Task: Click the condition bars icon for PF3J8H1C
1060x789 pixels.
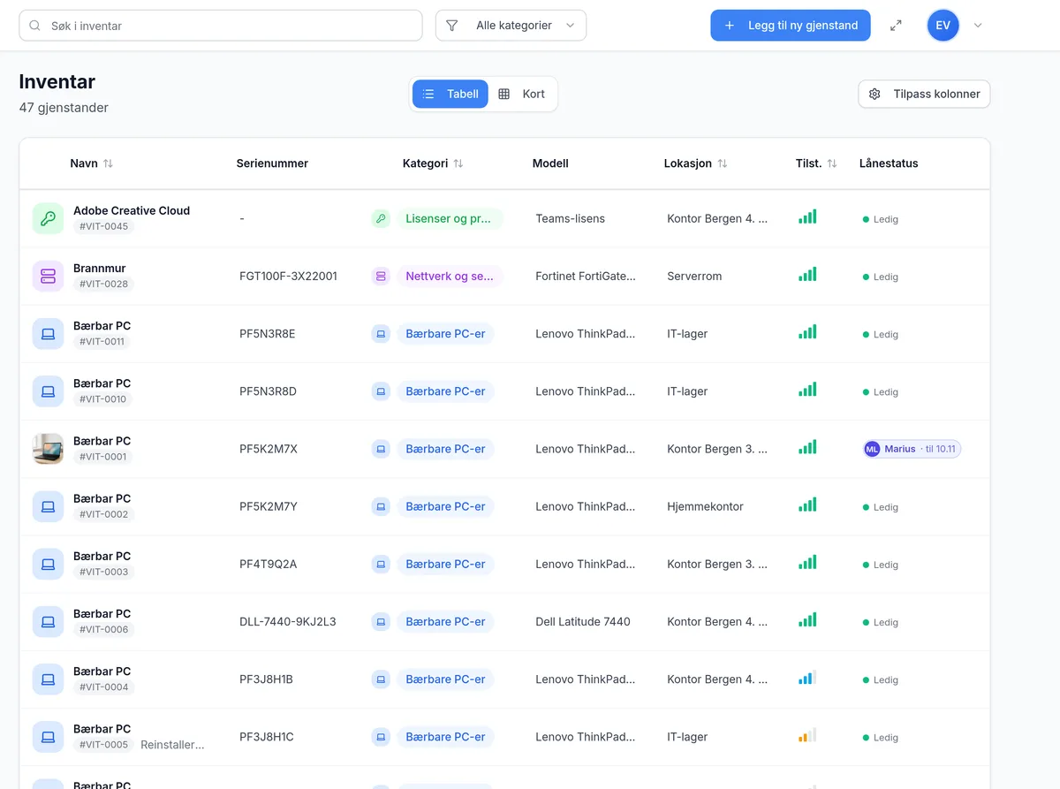Action: click(807, 735)
